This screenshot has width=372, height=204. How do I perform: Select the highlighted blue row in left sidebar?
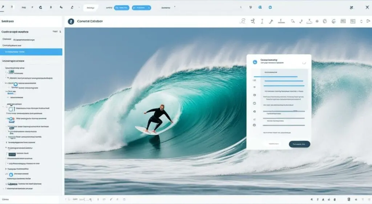(31, 52)
